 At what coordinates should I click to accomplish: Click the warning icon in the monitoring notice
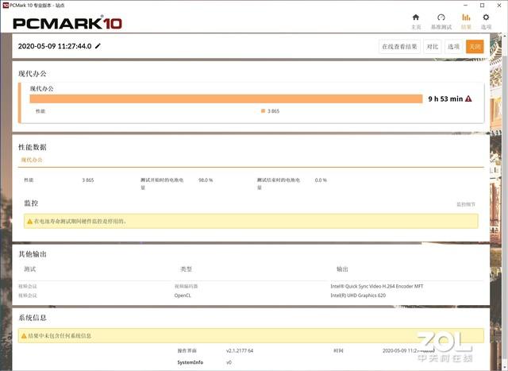[30, 222]
